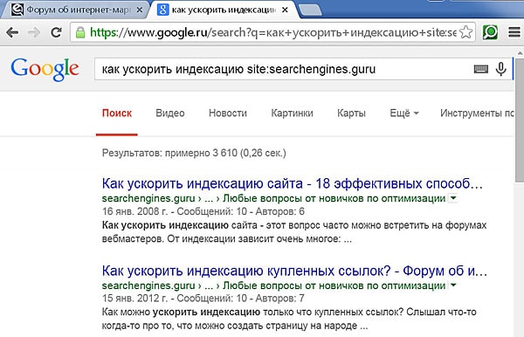
Task: Open second result's green arrow dropdown
Action: [453, 285]
